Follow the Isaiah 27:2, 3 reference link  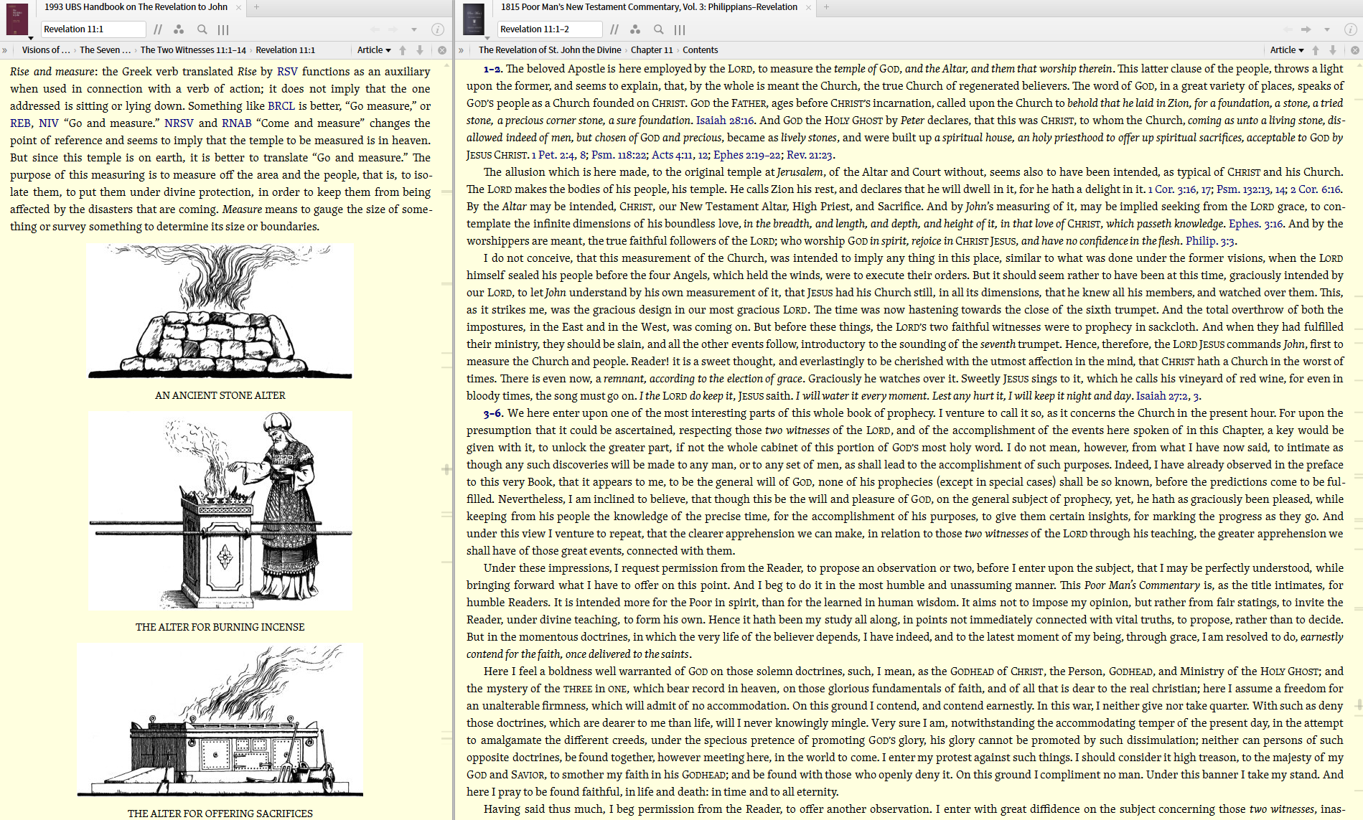coord(1168,396)
